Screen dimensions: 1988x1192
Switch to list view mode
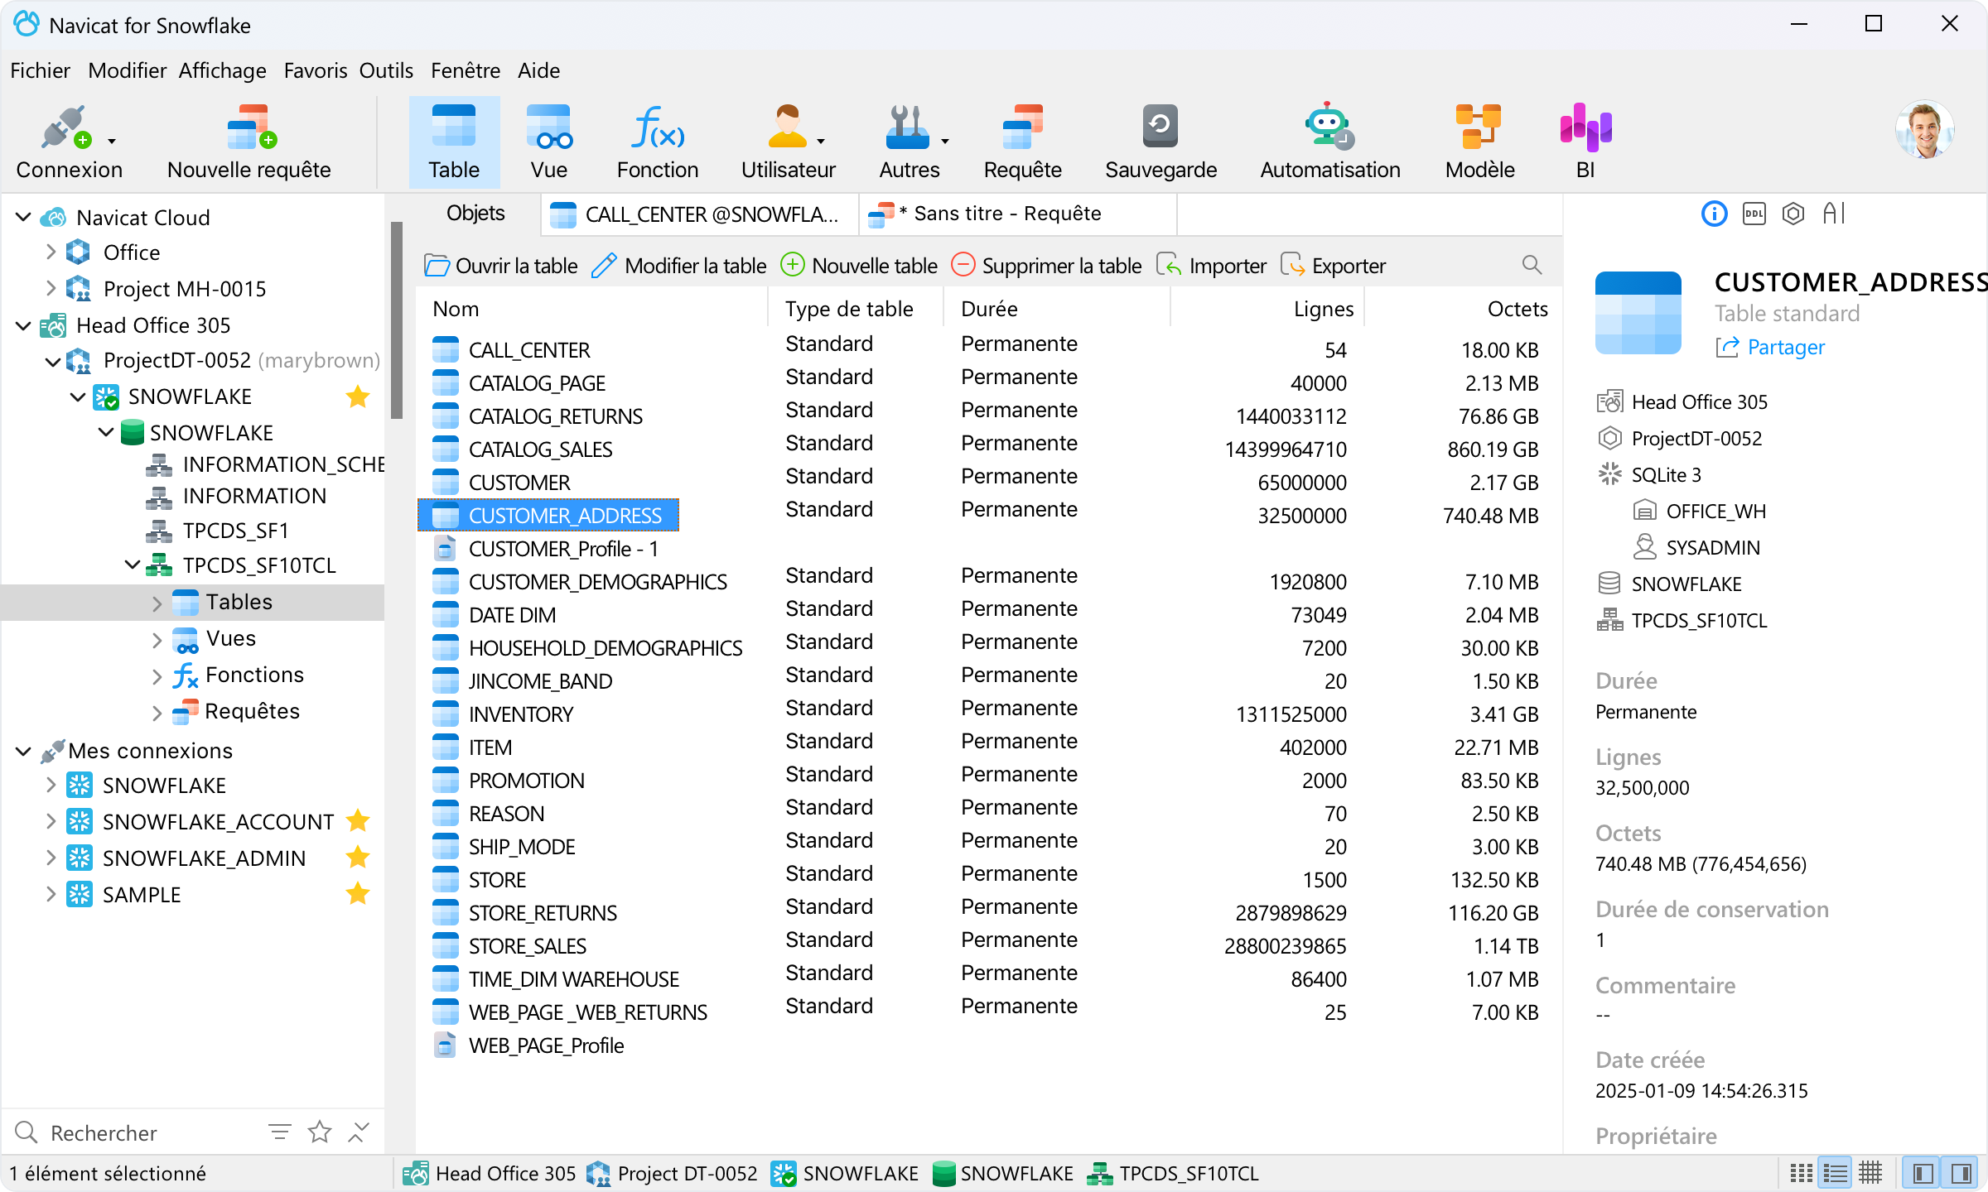tap(1836, 1173)
